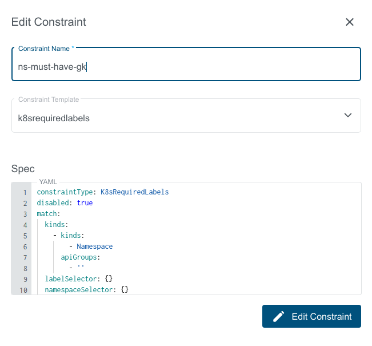Image resolution: width=372 pixels, height=346 pixels.
Task: Click line number 8 in editor gutter
Action: click(25, 268)
